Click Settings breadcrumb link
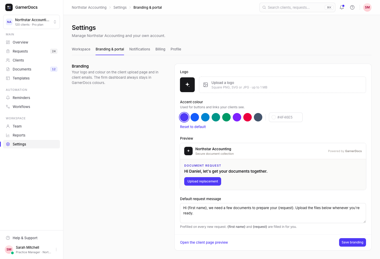This screenshot has height=259, width=380. click(x=120, y=7)
